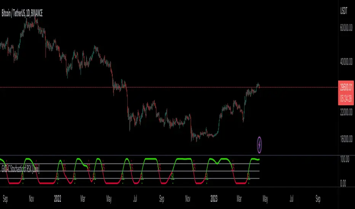Click the GKD-C Stochastic of RSX indicator label
355x209 pixels.
pyautogui.click(x=20, y=169)
